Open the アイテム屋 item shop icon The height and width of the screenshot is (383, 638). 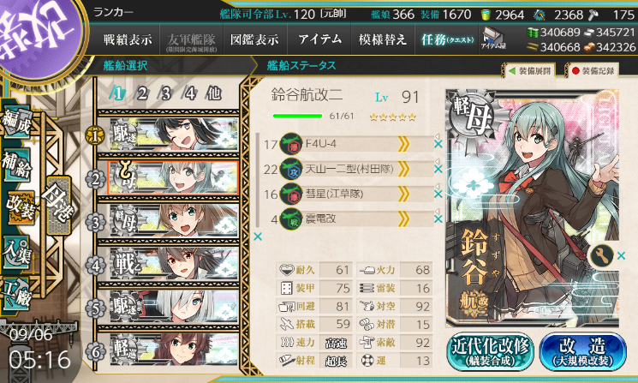492,39
